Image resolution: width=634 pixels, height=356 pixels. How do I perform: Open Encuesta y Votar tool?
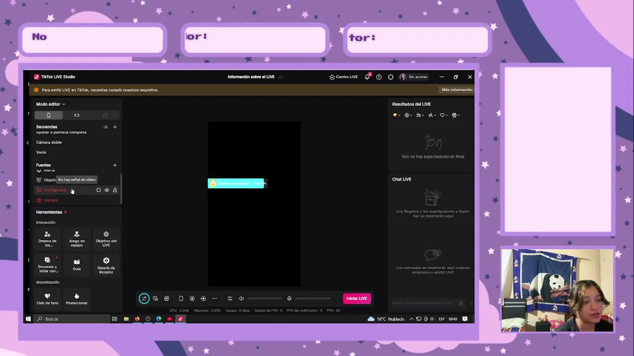[48, 265]
